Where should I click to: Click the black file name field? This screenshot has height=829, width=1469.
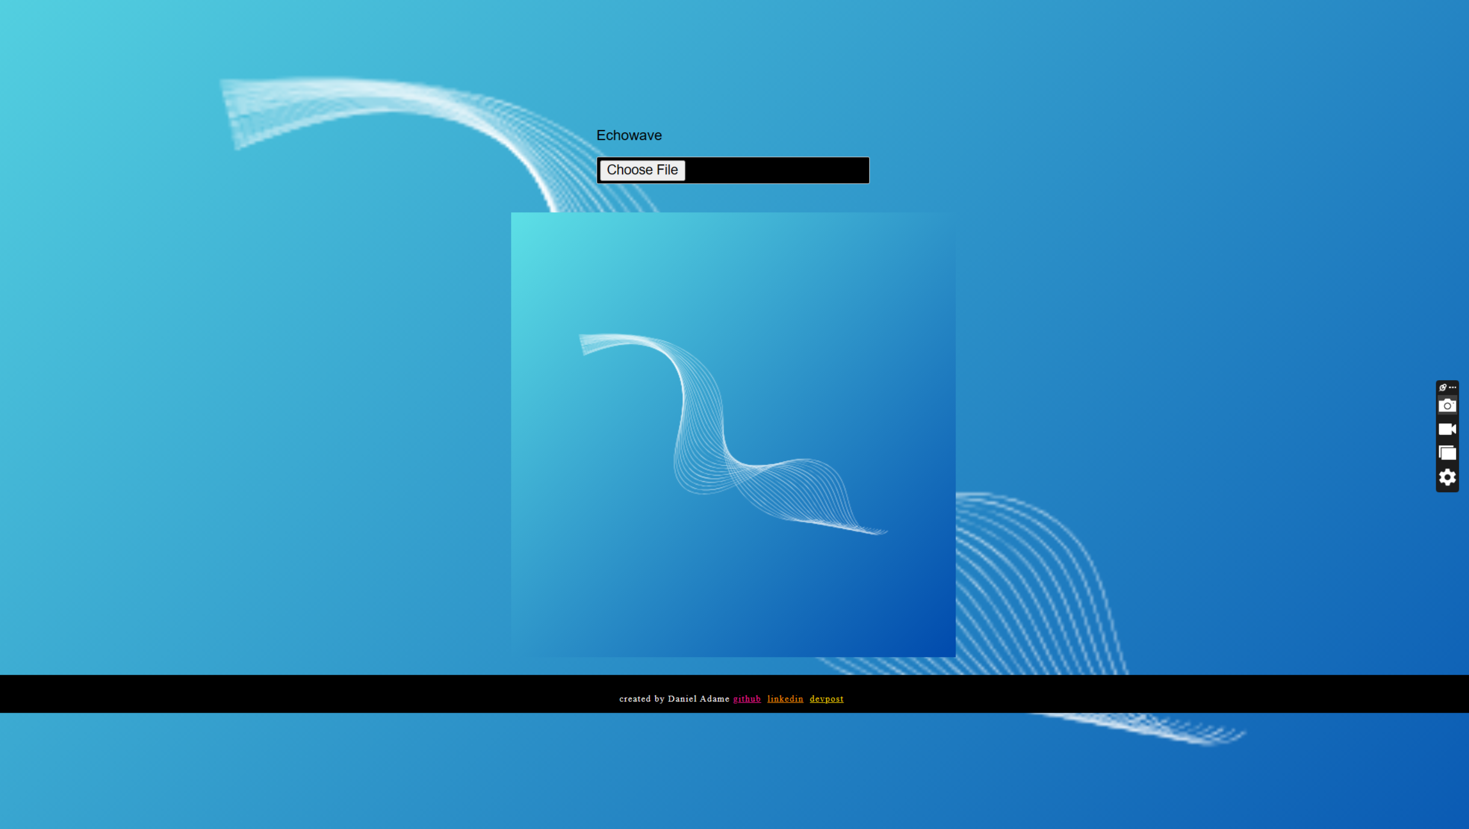(x=777, y=170)
